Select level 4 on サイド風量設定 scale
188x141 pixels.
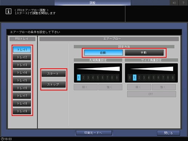point(149,77)
